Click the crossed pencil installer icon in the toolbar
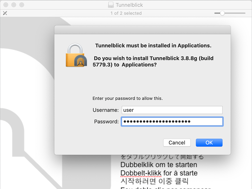252x189 pixels. pos(5,13)
